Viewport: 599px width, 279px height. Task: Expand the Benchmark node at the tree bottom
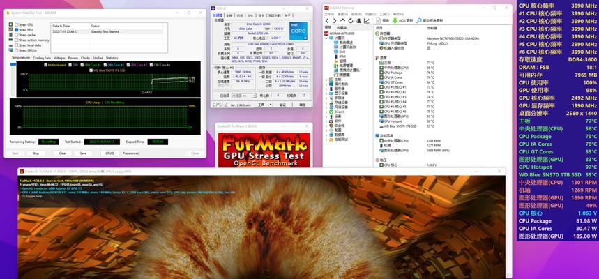[326, 139]
